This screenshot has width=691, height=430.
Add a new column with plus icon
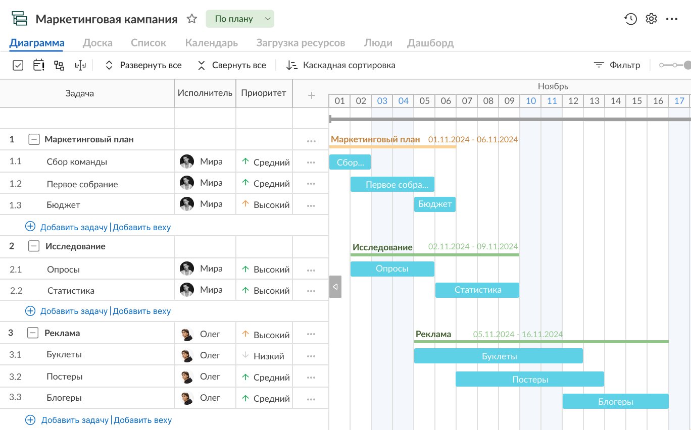click(x=312, y=95)
